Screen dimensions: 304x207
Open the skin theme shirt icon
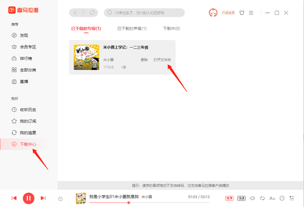[242, 13]
